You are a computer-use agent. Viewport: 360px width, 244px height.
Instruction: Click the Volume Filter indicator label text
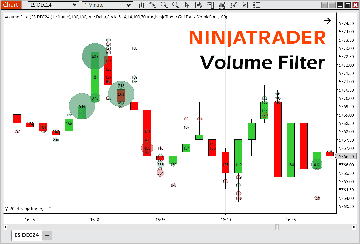point(116,17)
